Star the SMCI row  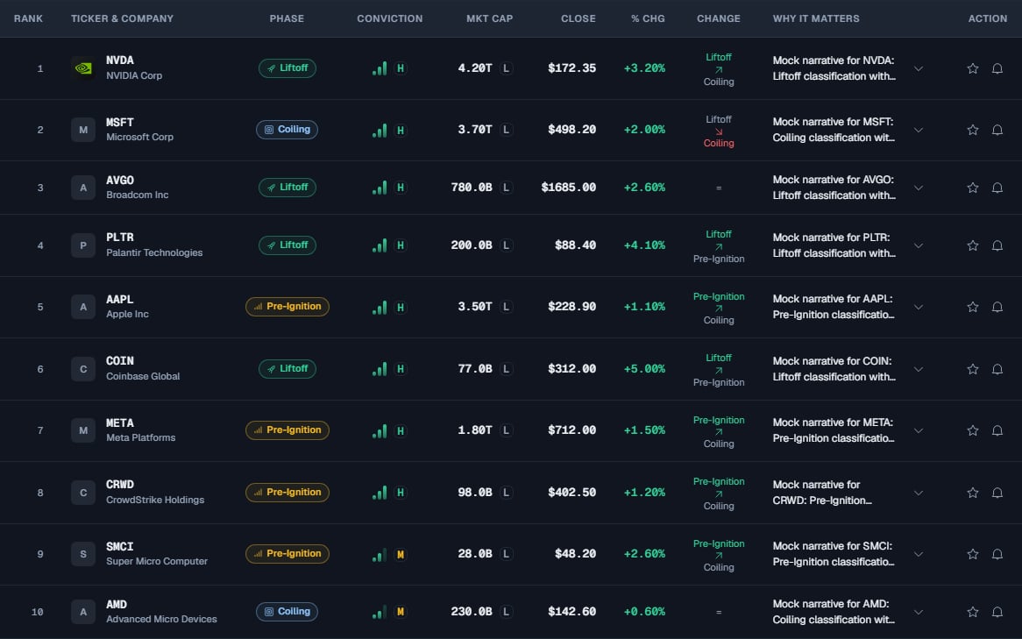tap(972, 554)
